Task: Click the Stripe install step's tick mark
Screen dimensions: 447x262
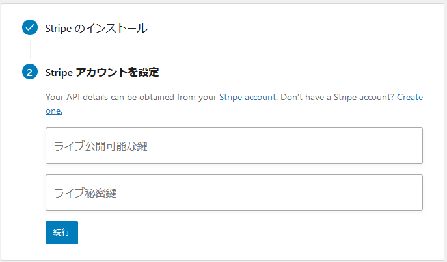Action: click(x=30, y=27)
